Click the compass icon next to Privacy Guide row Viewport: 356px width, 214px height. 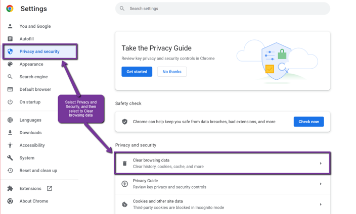pos(124,184)
